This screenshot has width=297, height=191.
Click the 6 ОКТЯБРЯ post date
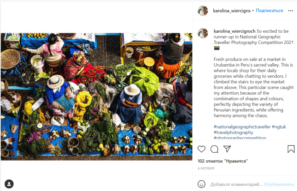(206, 168)
